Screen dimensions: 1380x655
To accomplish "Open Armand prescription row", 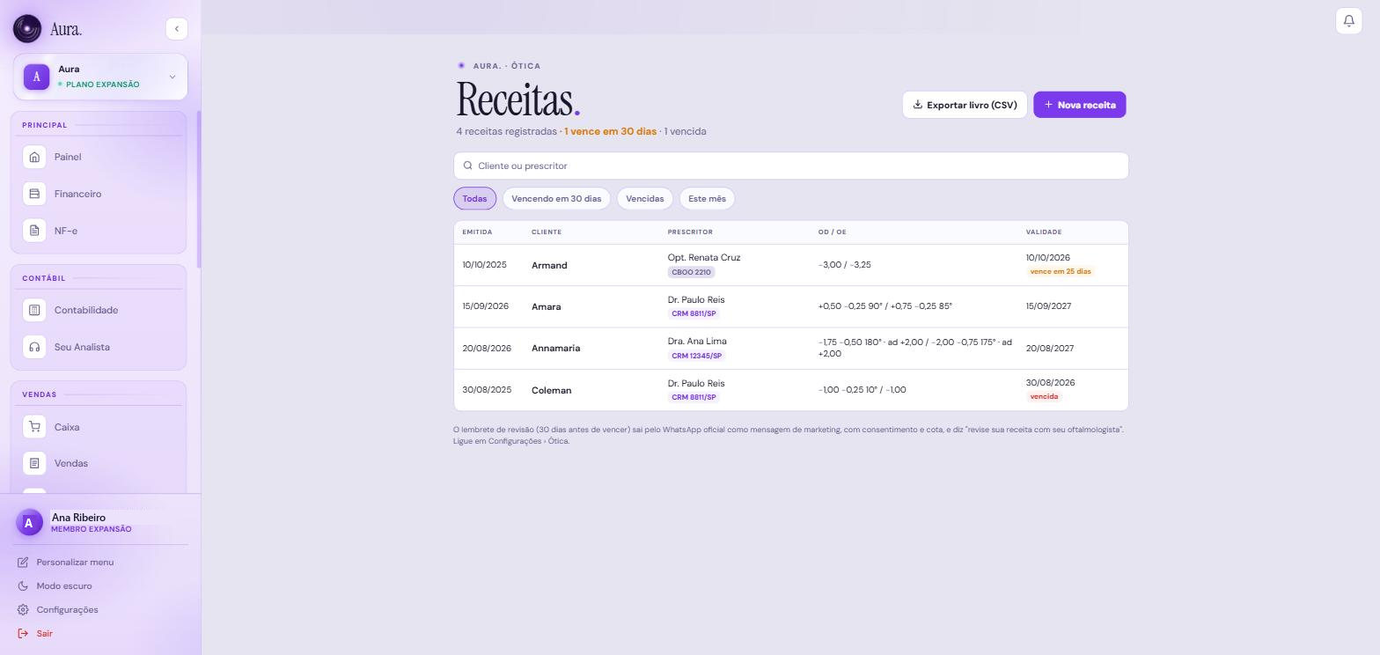I will (791, 265).
